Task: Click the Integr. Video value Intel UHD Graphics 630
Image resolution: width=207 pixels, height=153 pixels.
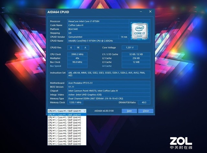Action: click(x=109, y=95)
